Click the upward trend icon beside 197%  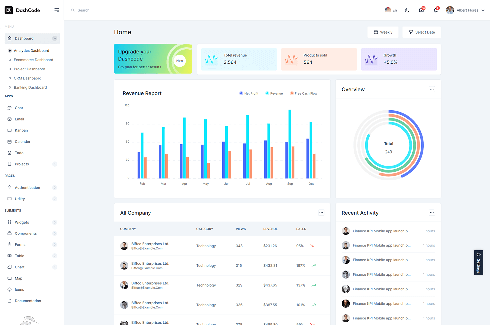tap(314, 266)
